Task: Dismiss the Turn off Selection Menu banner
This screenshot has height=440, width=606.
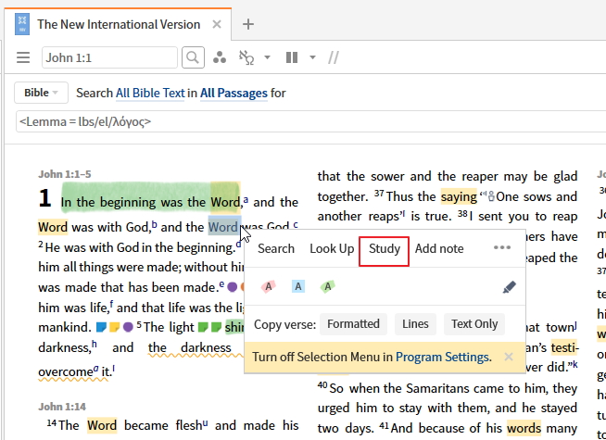Action: click(509, 357)
